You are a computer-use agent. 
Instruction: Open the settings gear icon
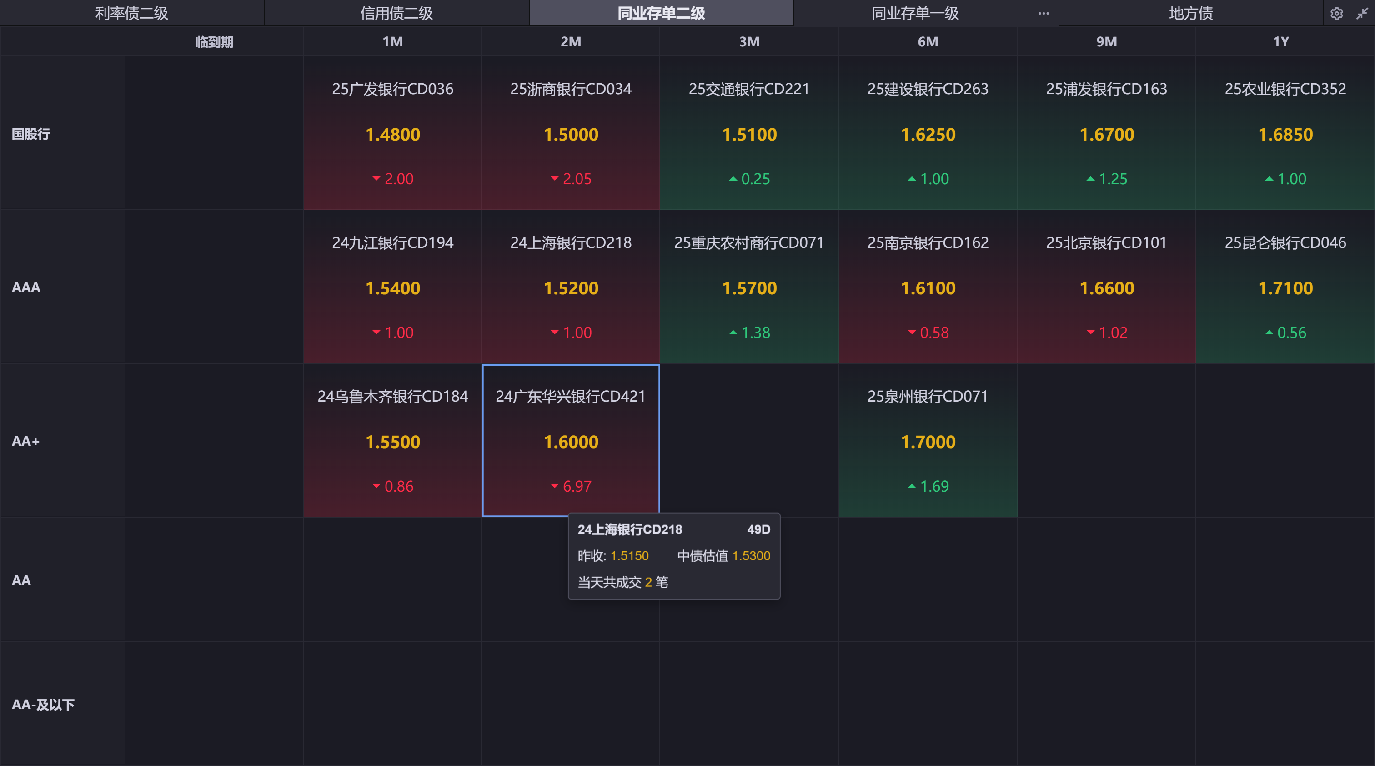(x=1336, y=13)
